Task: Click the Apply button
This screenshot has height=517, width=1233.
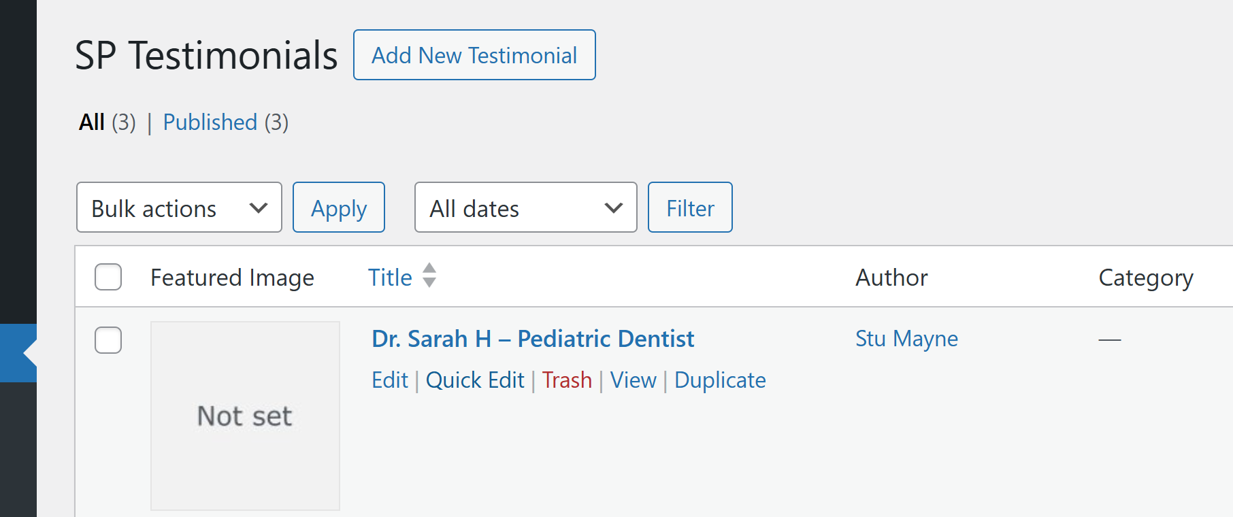Action: pos(339,207)
